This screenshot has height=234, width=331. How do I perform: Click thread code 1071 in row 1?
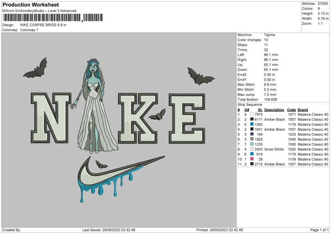[292, 114]
